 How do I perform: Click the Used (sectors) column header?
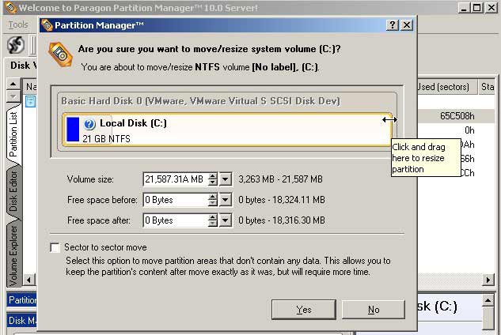pyautogui.click(x=447, y=87)
